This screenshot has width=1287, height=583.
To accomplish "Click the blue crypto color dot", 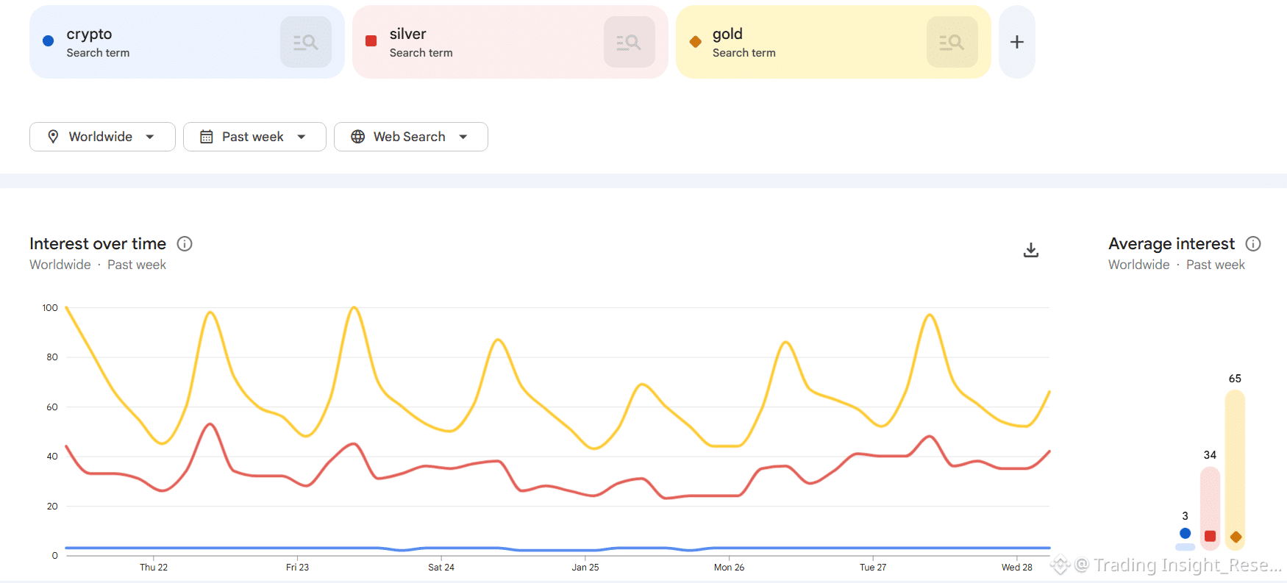I will coord(49,41).
